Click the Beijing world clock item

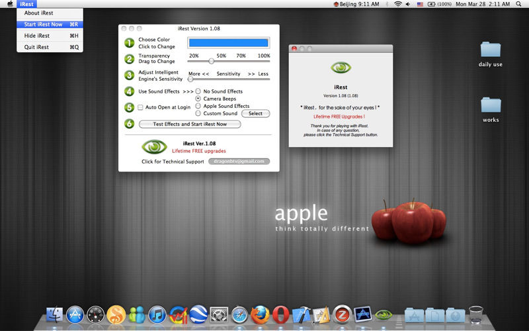356,4
